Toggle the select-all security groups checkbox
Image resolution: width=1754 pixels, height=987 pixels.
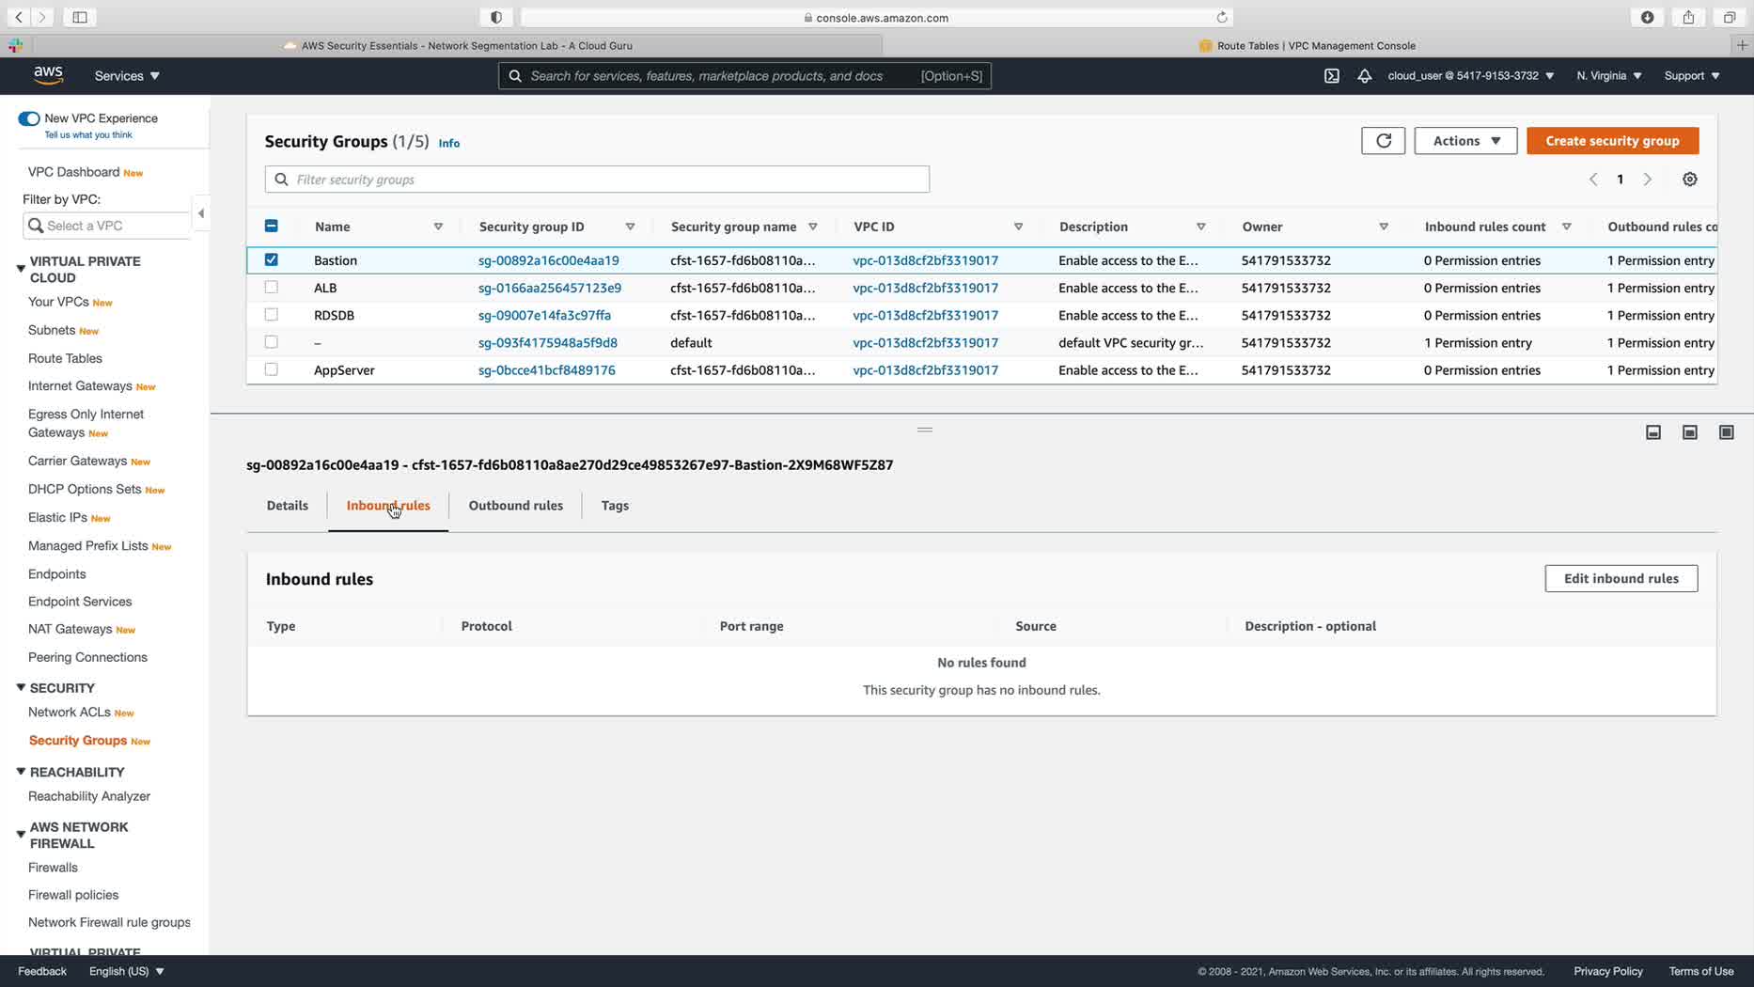(x=271, y=226)
